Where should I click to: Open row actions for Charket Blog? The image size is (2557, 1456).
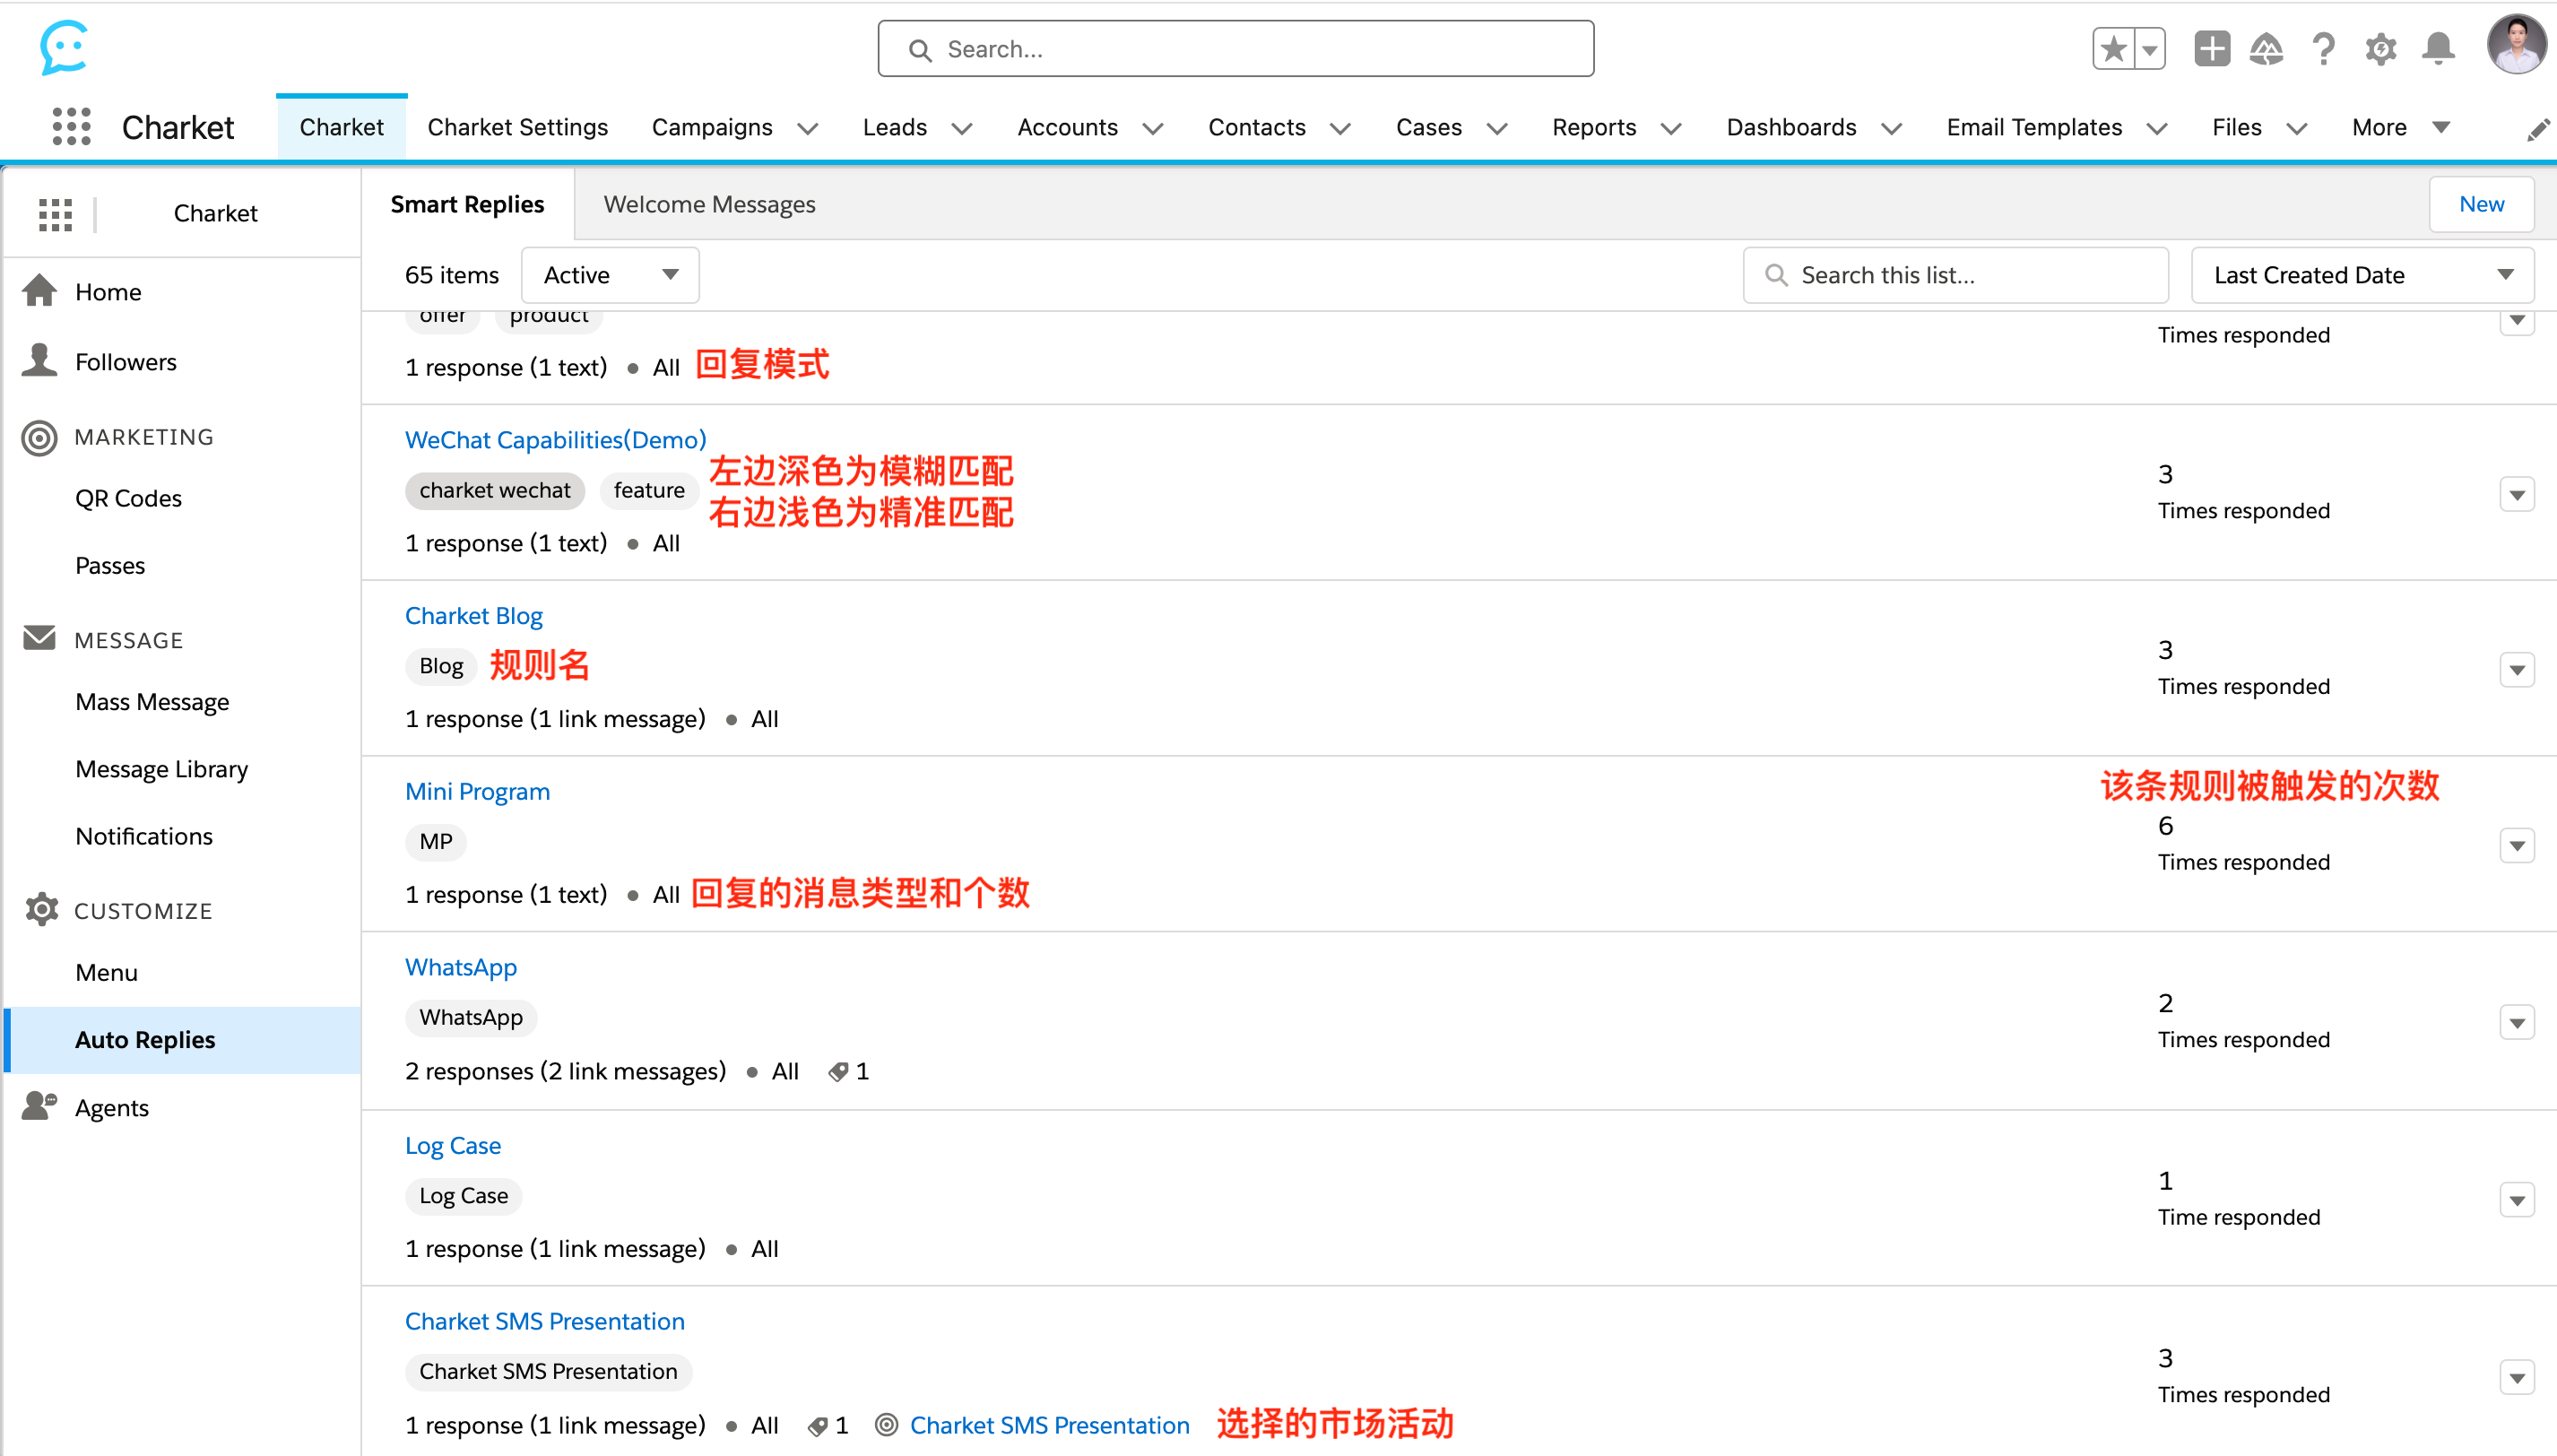[x=2516, y=671]
